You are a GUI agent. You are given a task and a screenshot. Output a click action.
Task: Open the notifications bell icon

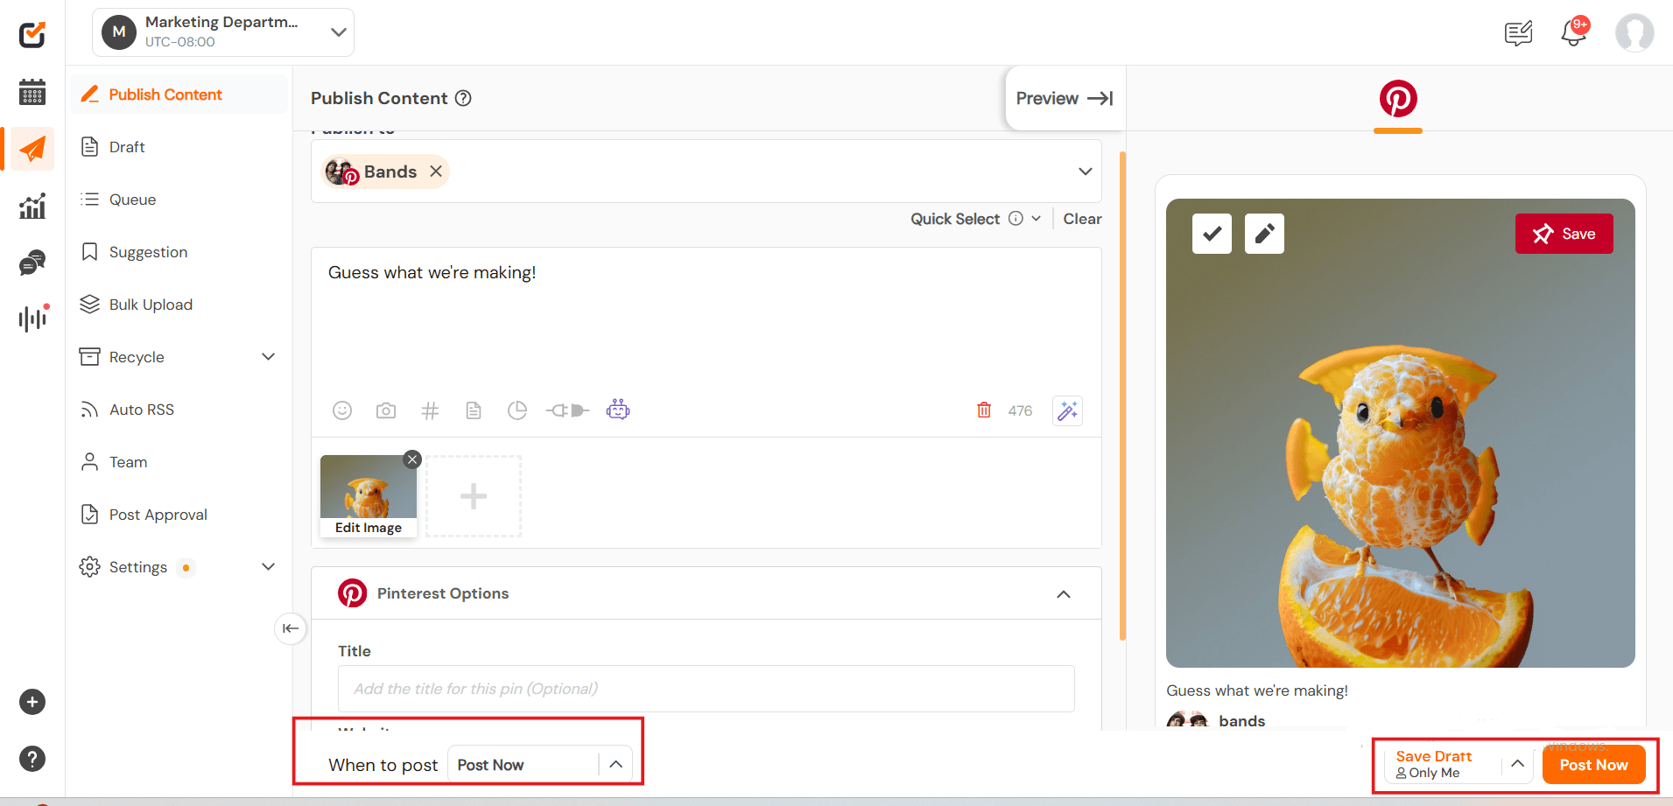click(x=1574, y=32)
